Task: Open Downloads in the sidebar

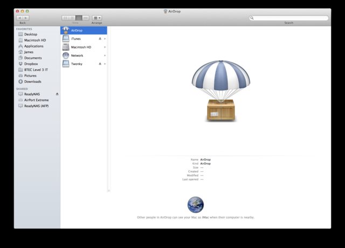Action: click(37, 82)
